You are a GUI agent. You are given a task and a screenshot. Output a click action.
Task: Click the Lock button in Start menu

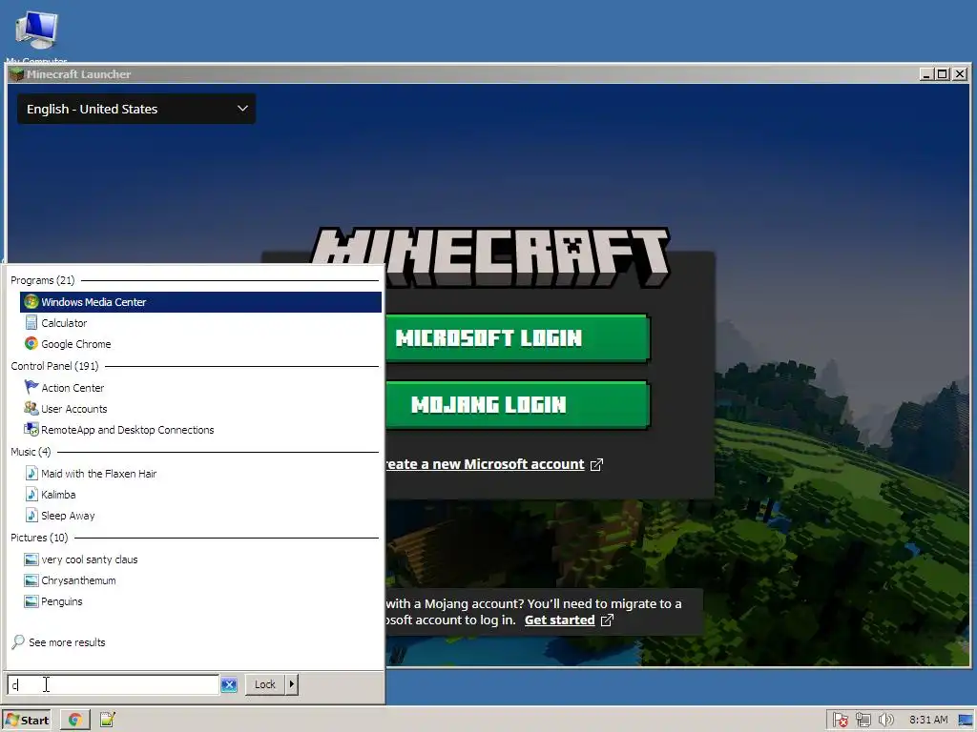(265, 684)
